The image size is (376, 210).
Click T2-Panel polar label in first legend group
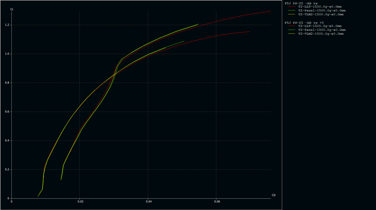click(322, 11)
